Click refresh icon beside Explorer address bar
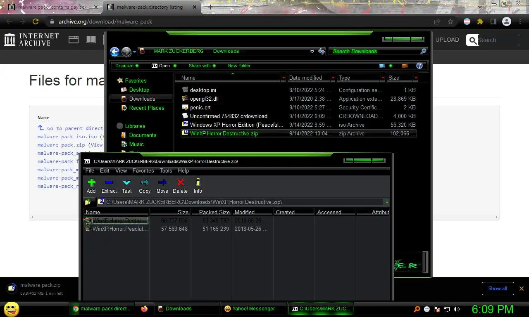Viewport: 529px width, 317px height. click(322, 51)
